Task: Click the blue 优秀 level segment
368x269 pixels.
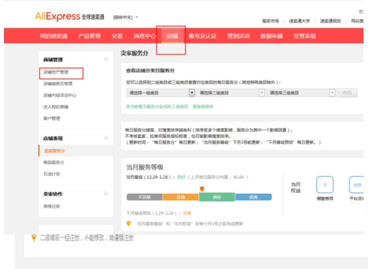Action: 254,197
